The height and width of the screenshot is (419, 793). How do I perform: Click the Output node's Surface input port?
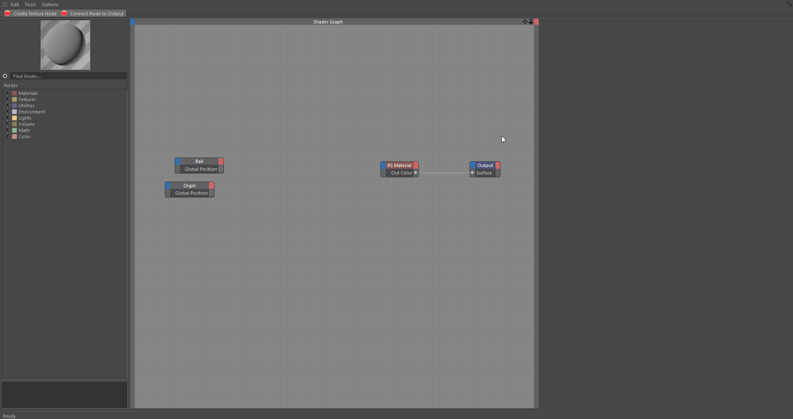tap(472, 173)
